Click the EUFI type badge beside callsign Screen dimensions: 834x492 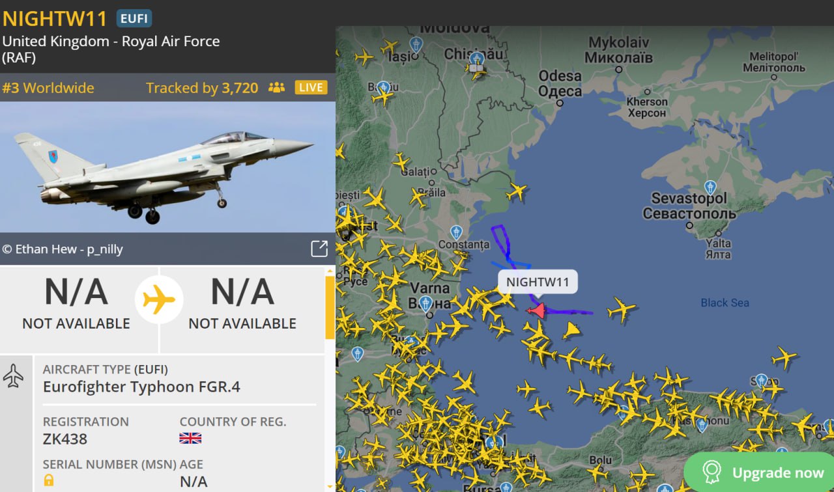point(134,18)
